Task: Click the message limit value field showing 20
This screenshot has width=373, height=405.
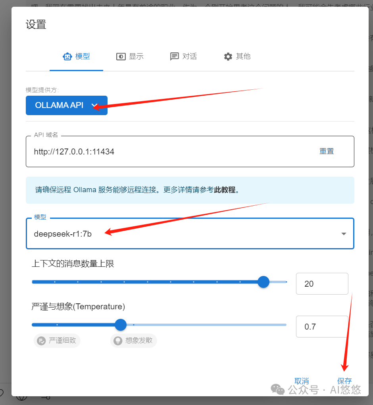Action: (322, 283)
